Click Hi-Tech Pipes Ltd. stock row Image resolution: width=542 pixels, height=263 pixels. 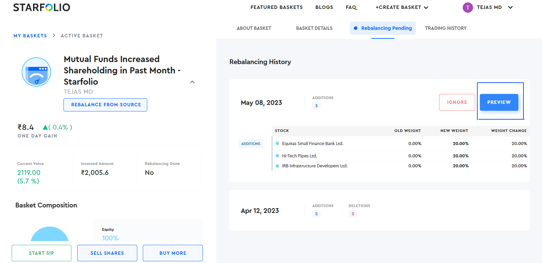401,156
